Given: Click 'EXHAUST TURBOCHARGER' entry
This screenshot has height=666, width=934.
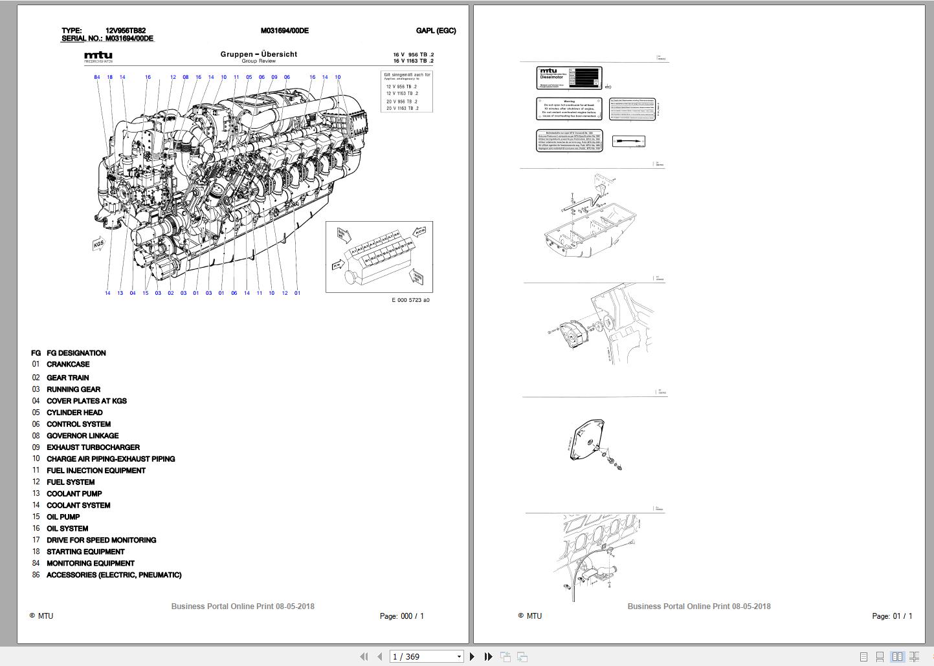Looking at the screenshot, I should click(93, 447).
